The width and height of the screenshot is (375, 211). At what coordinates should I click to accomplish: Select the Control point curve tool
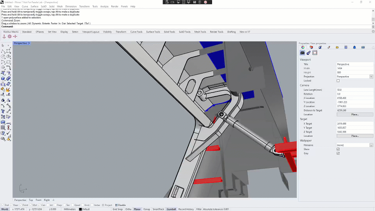click(8, 51)
